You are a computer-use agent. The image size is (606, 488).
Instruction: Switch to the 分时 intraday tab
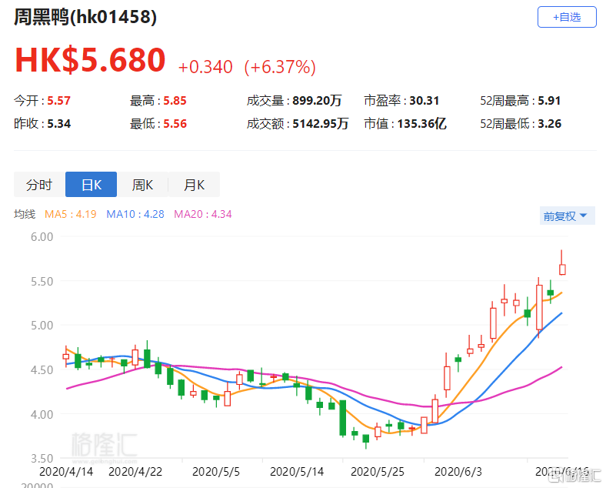(x=39, y=185)
